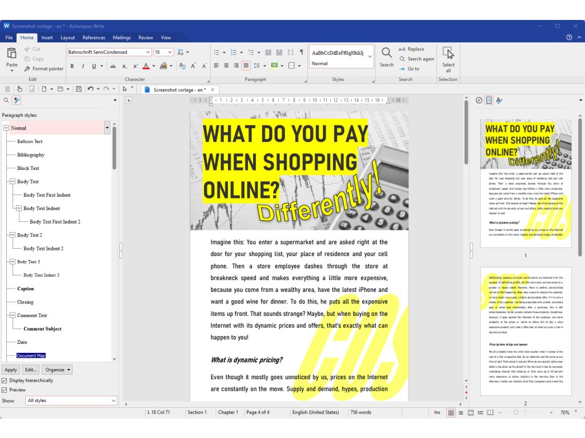Click the Search magnifier icon in ribbon
Screen dimensions: 585x438
tap(387, 54)
